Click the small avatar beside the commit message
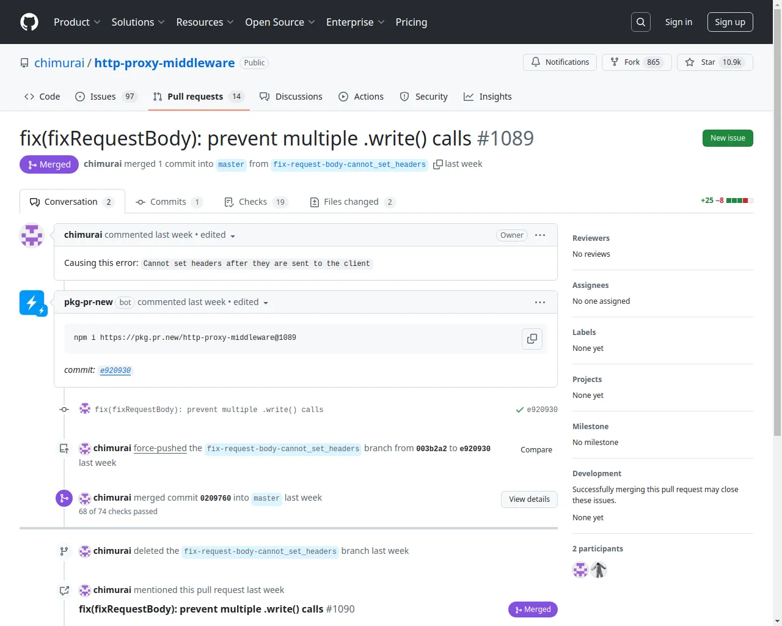Screen dimensions: 782x626 (85, 409)
